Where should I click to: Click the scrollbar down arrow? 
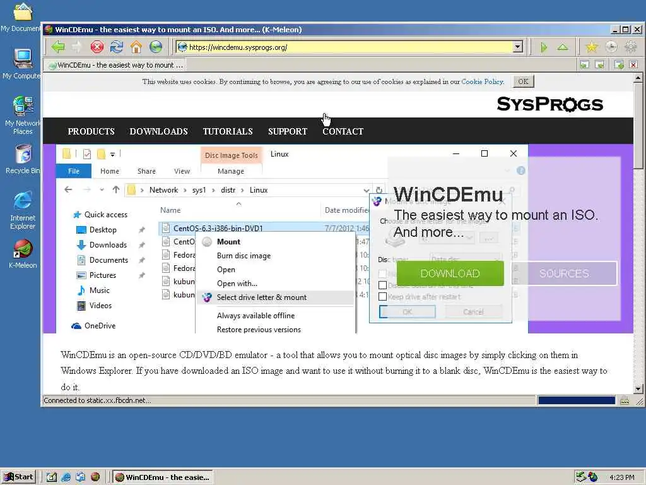[638, 388]
